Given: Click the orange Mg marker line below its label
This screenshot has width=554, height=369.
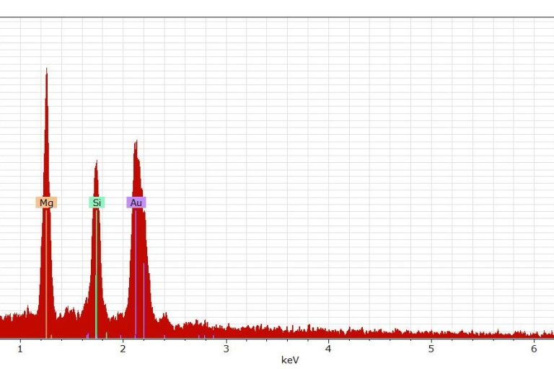Looking at the screenshot, I should point(46,274).
